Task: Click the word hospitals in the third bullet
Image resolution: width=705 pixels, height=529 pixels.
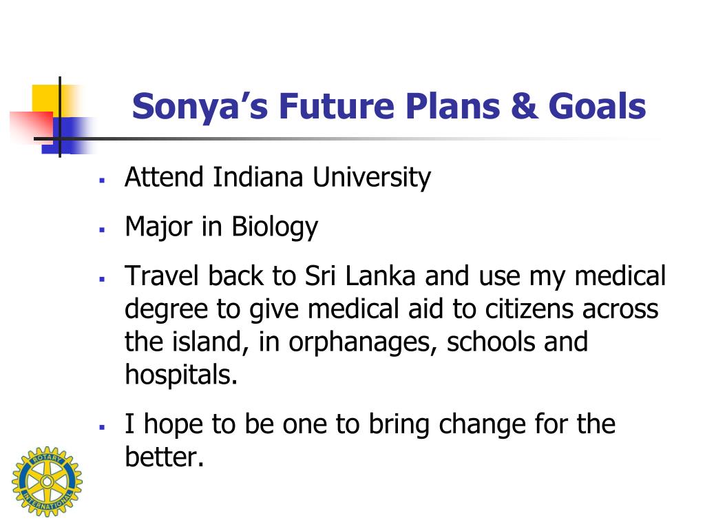Action: point(181,374)
